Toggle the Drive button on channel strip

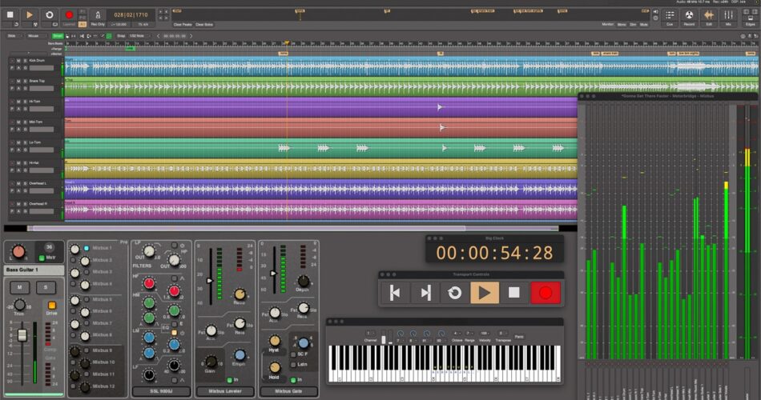point(52,306)
